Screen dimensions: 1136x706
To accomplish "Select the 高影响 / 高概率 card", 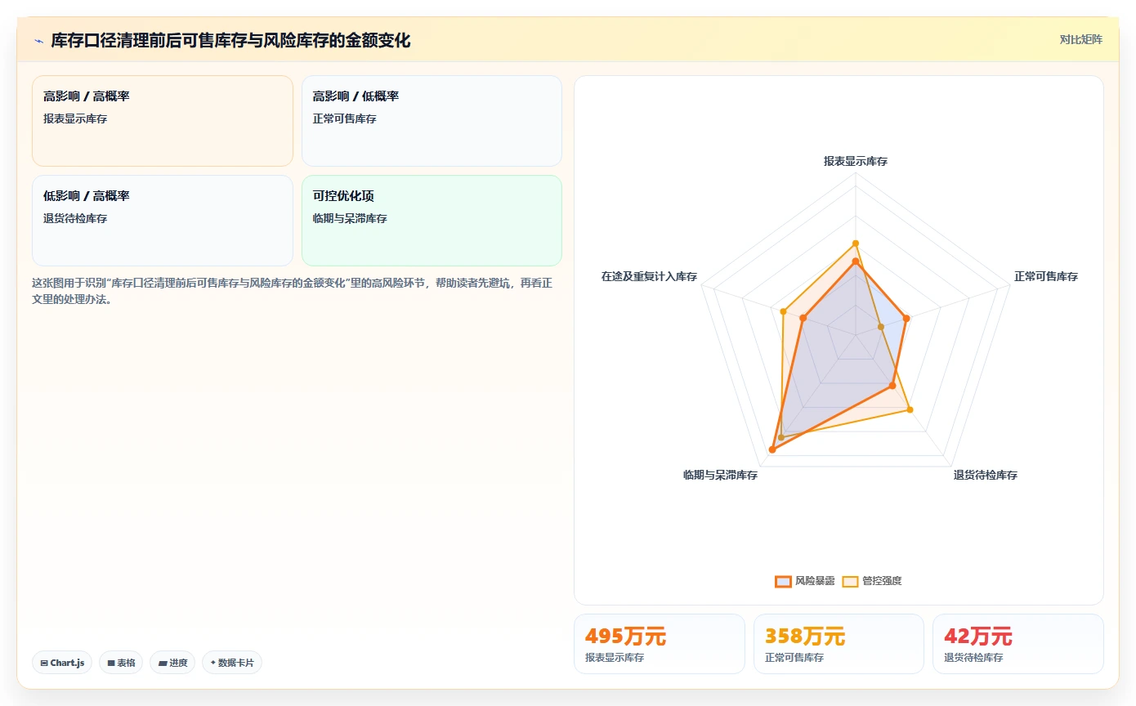I will tap(163, 121).
